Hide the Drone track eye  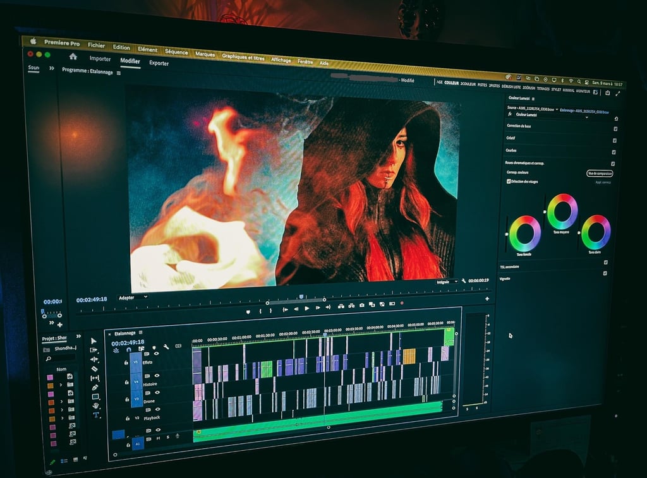click(157, 393)
